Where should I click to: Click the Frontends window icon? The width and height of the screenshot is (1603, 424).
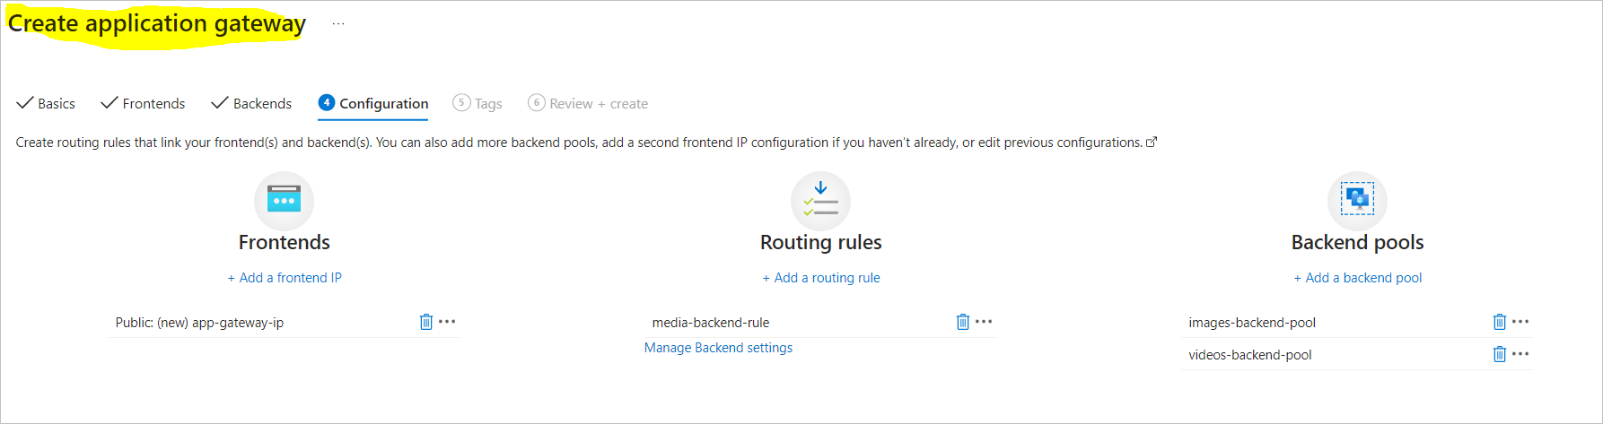pyautogui.click(x=285, y=201)
